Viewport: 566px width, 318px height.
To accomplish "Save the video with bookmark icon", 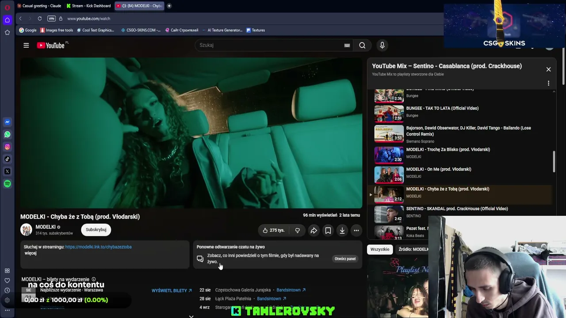I will coord(328,230).
